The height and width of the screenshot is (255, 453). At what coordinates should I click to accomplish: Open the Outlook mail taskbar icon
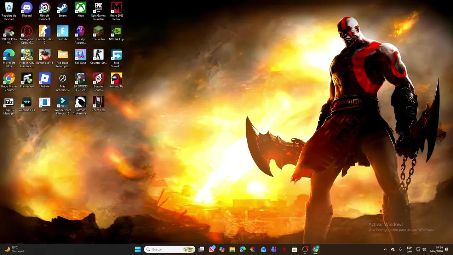pos(263,249)
